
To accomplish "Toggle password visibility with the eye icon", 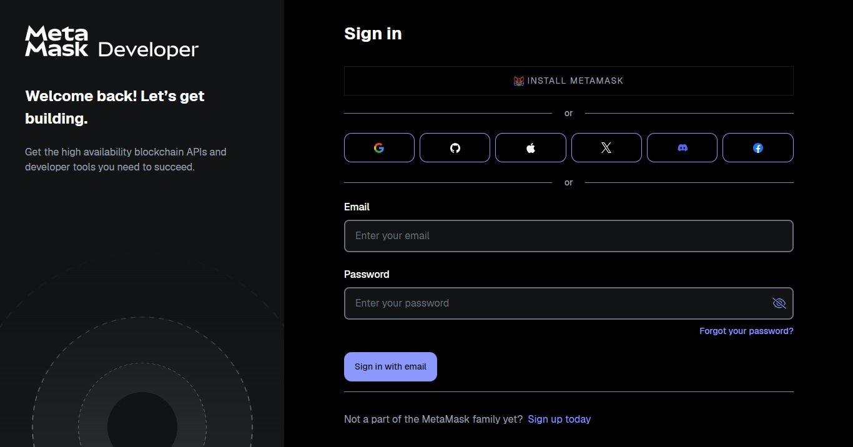I will pyautogui.click(x=779, y=303).
